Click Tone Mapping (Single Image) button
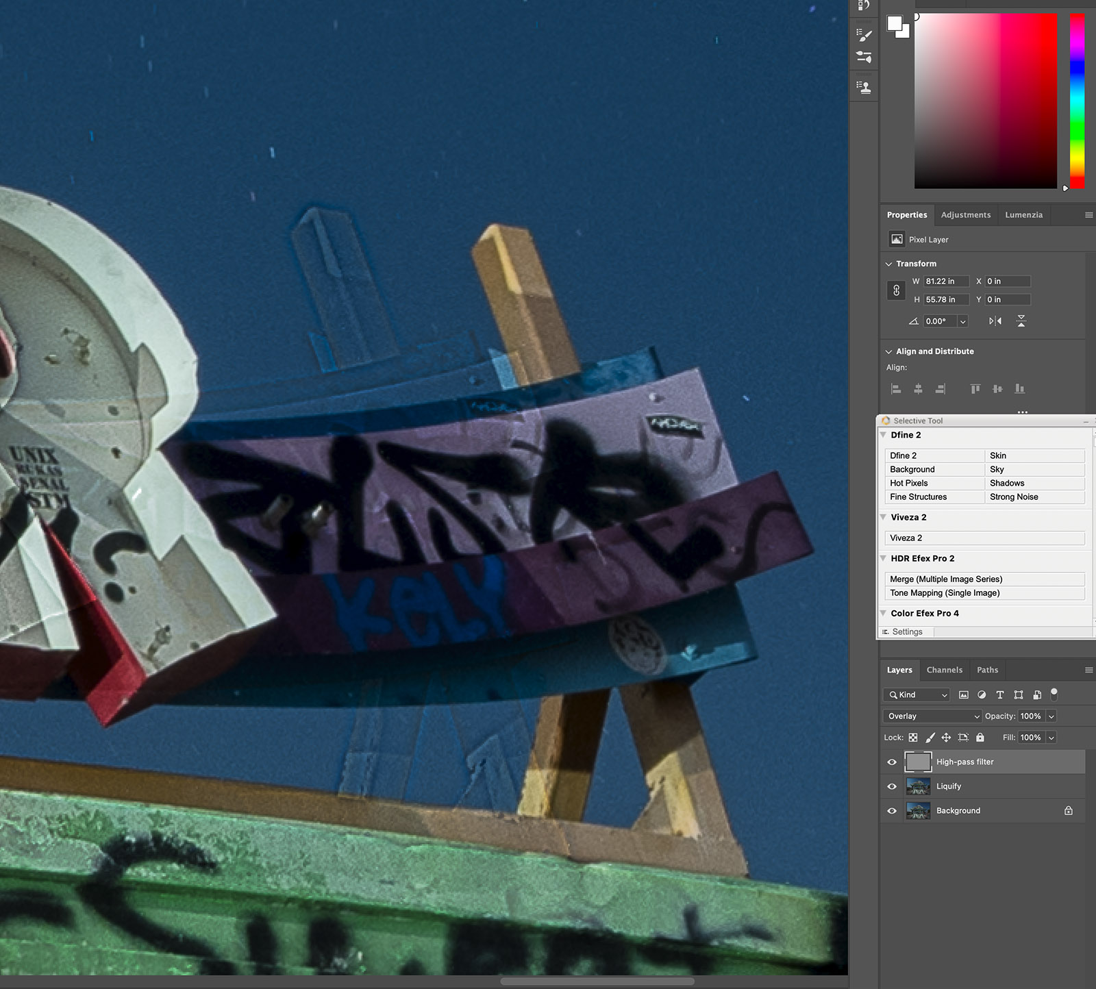This screenshot has height=989, width=1096. pos(984,593)
